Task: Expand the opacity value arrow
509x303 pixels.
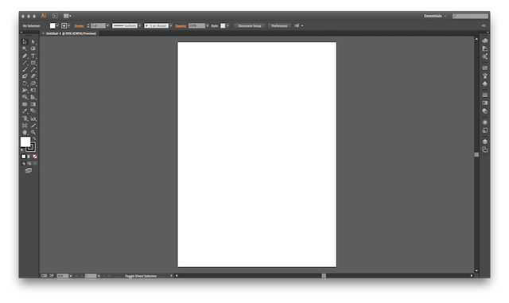Action: [x=208, y=25]
